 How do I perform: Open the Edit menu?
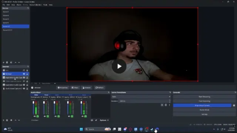point(8,5)
